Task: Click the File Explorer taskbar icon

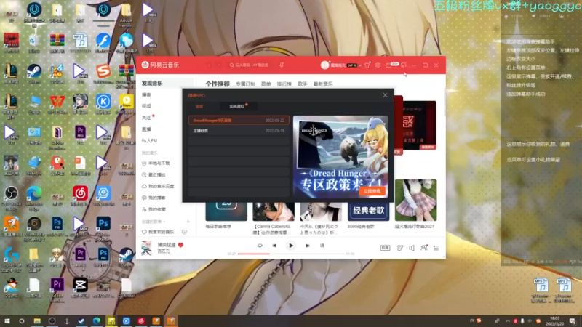Action: coord(37,321)
